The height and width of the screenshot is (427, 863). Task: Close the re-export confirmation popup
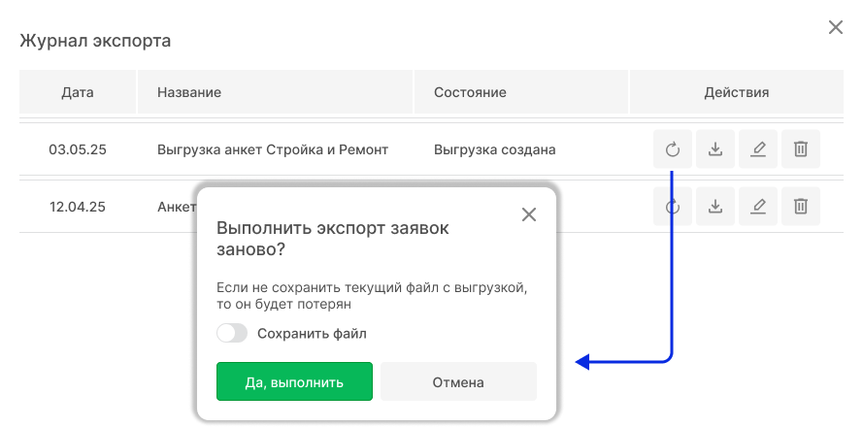529,214
